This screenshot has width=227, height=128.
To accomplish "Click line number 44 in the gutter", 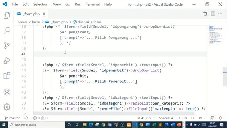I will (24, 70).
